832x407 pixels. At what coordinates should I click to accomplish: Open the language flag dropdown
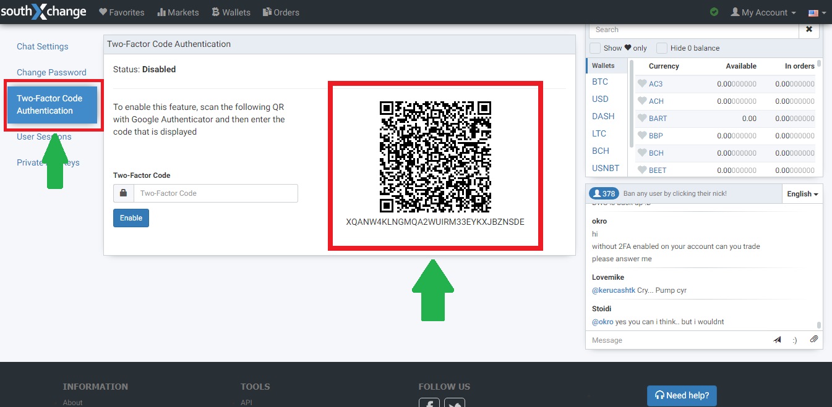tap(817, 12)
